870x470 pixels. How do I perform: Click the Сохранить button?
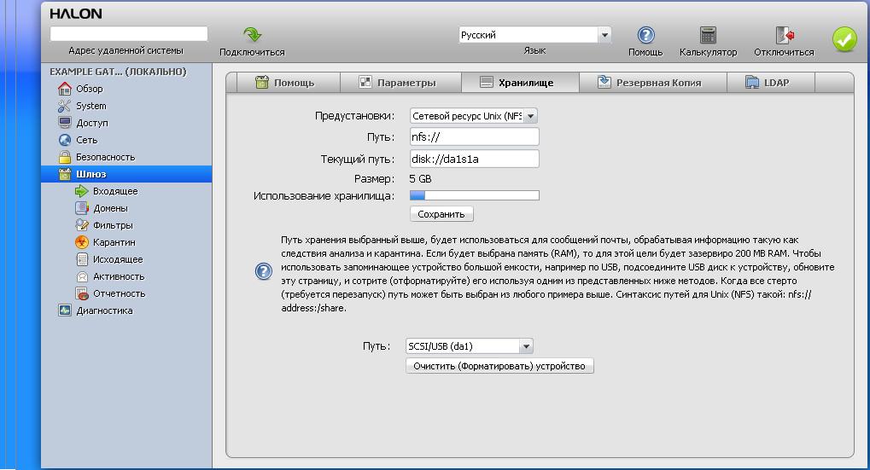441,214
